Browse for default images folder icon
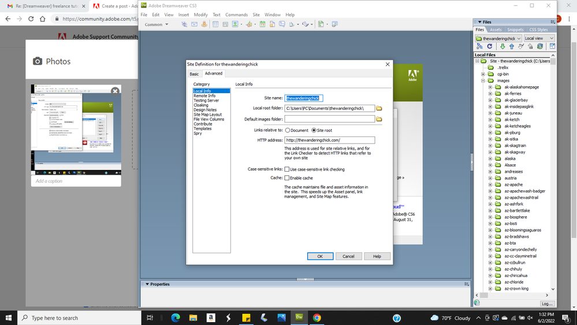Image resolution: width=577 pixels, height=325 pixels. (x=379, y=119)
